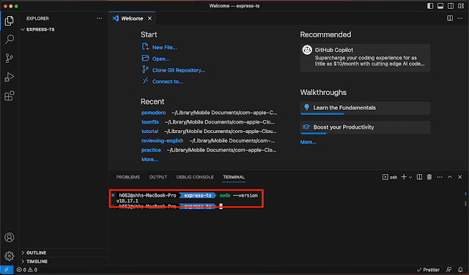Open recent project pomodoro
This screenshot has height=275, width=469.
tap(153, 113)
